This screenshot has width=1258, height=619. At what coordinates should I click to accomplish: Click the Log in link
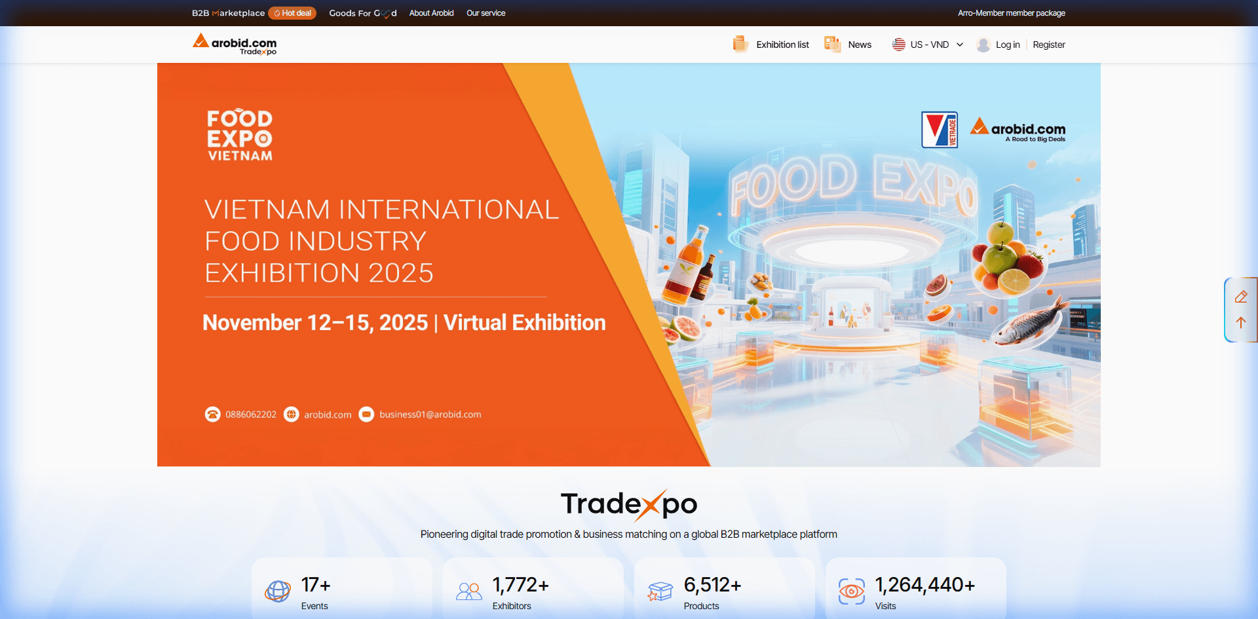click(1006, 44)
